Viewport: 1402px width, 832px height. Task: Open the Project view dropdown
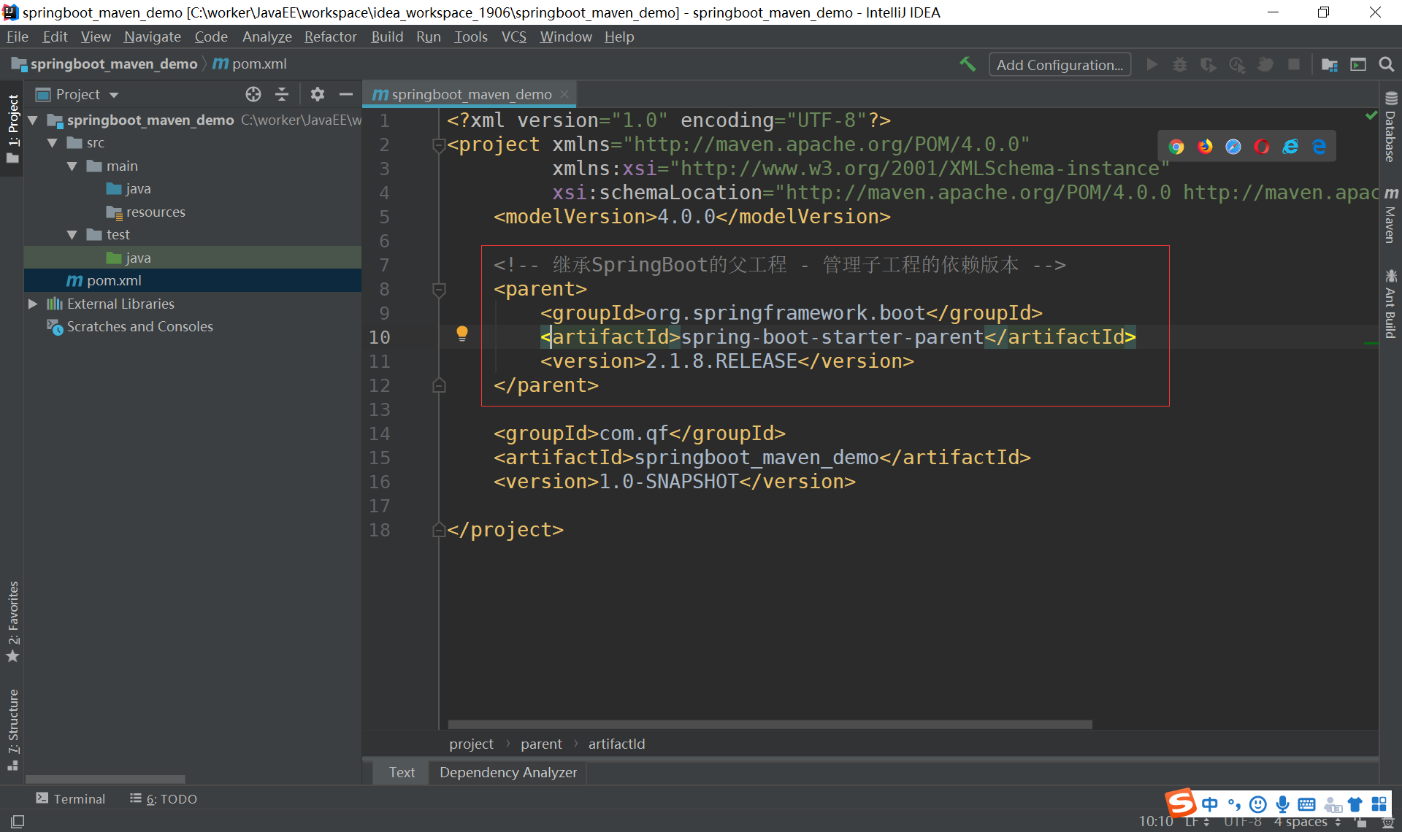click(114, 95)
